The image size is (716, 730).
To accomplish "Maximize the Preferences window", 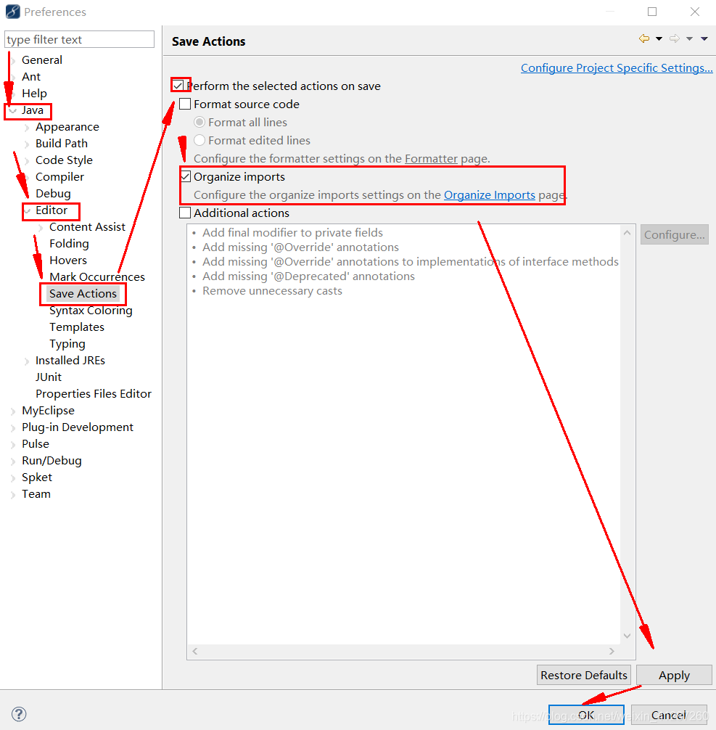I will [x=652, y=12].
